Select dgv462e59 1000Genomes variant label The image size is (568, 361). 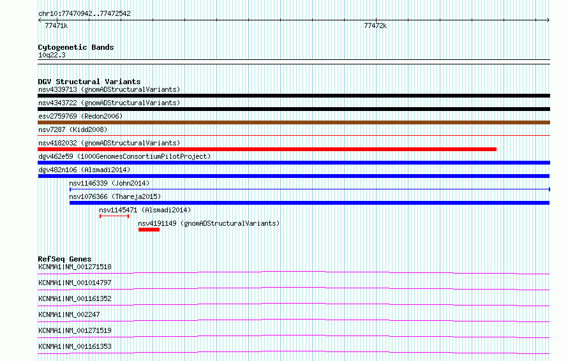tap(124, 156)
